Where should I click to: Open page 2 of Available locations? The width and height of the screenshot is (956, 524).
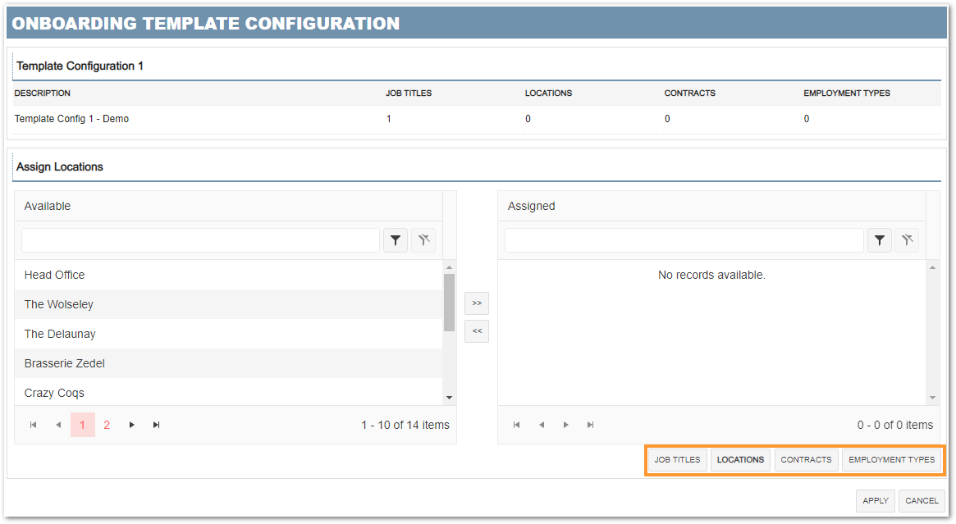click(x=107, y=425)
